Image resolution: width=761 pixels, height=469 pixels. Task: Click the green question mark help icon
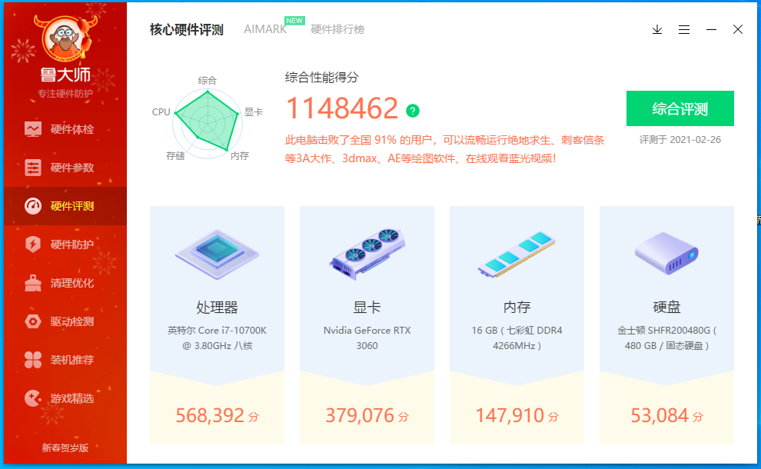click(413, 111)
